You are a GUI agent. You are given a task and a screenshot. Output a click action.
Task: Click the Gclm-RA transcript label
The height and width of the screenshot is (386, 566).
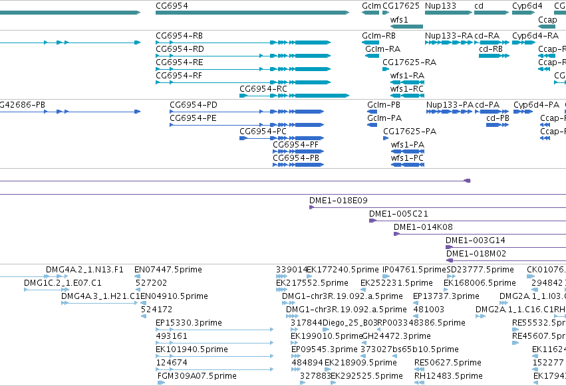(382, 49)
